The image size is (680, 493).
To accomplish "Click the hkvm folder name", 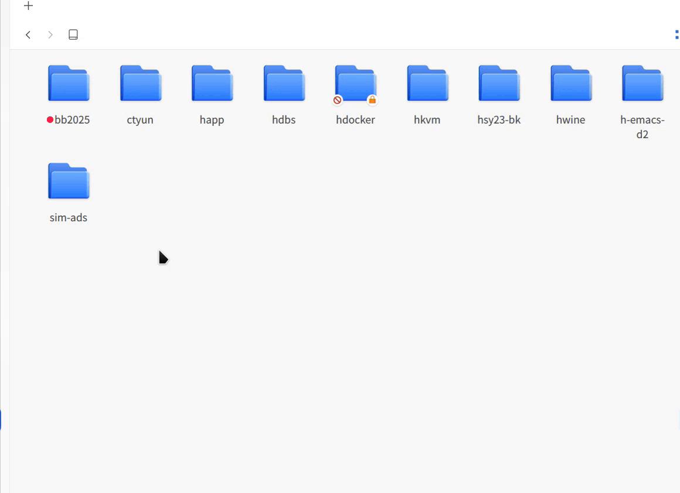I will (x=427, y=120).
